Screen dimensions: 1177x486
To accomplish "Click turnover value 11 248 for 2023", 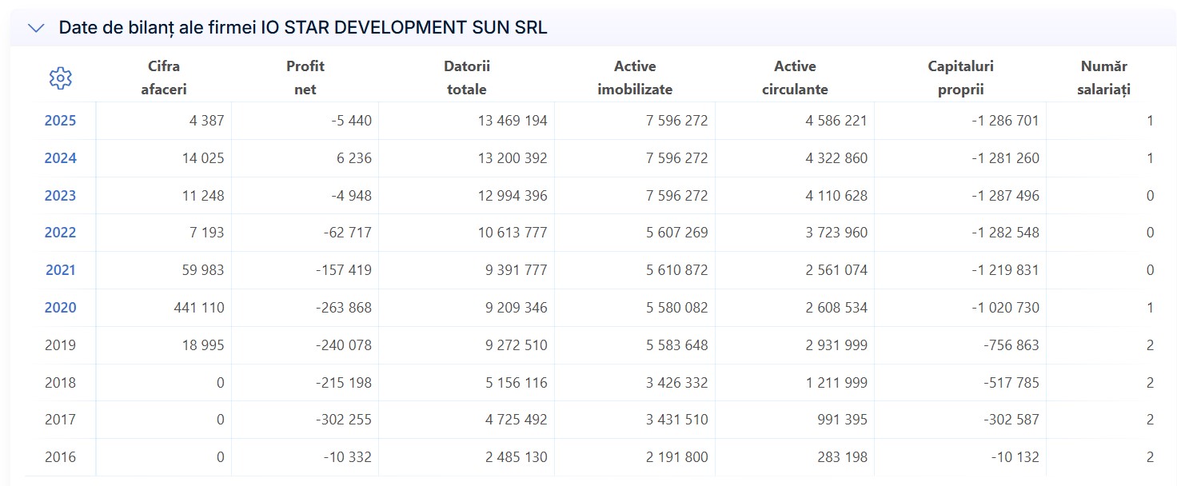I will coord(203,196).
